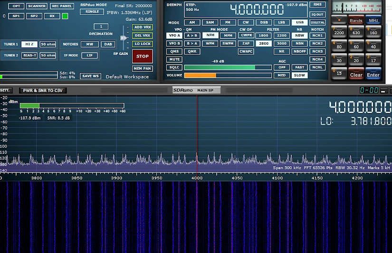This screenshot has width=392, height=253.
Task: Select DSB mode
Action: (264, 22)
